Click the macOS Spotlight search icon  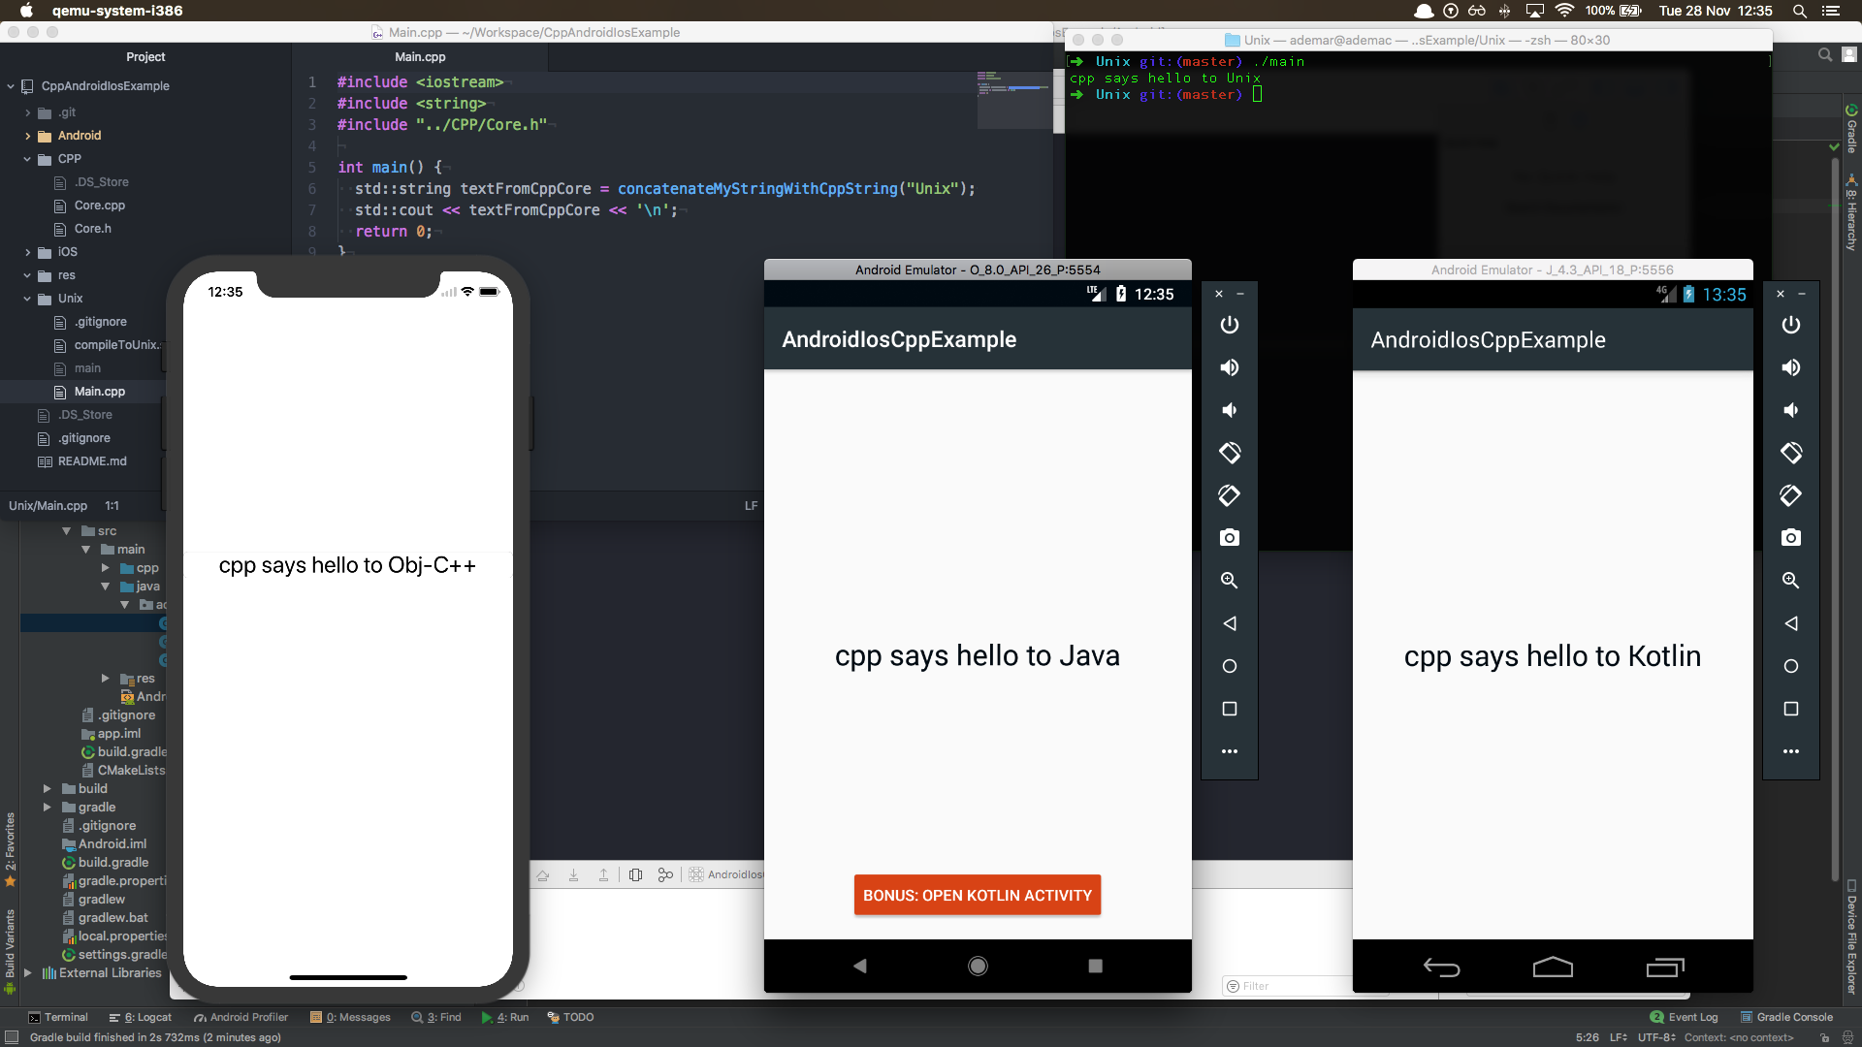1799,11
